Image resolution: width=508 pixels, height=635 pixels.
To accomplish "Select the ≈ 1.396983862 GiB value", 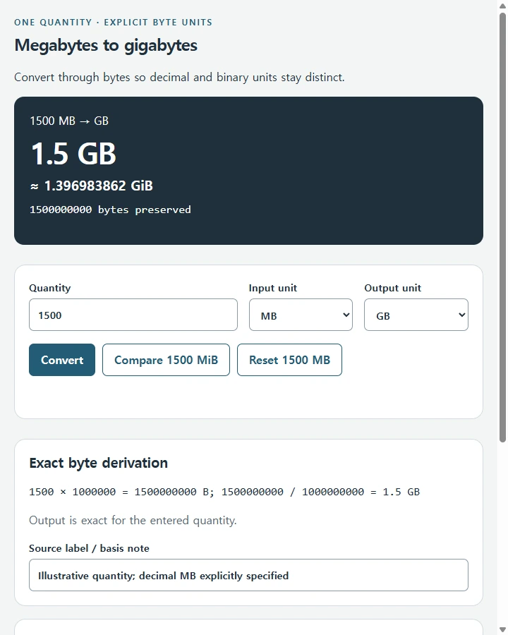I will [92, 186].
